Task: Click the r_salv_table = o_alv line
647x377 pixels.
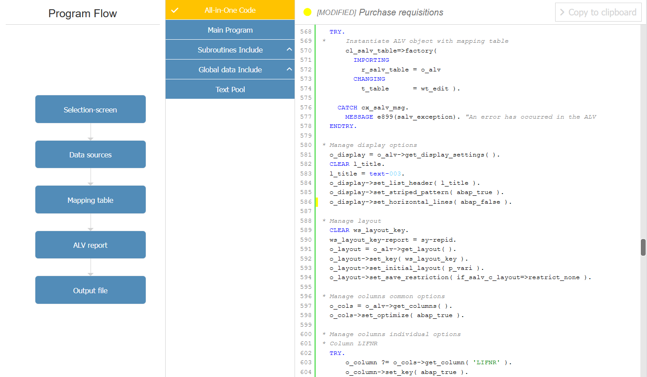Action: tap(401, 70)
